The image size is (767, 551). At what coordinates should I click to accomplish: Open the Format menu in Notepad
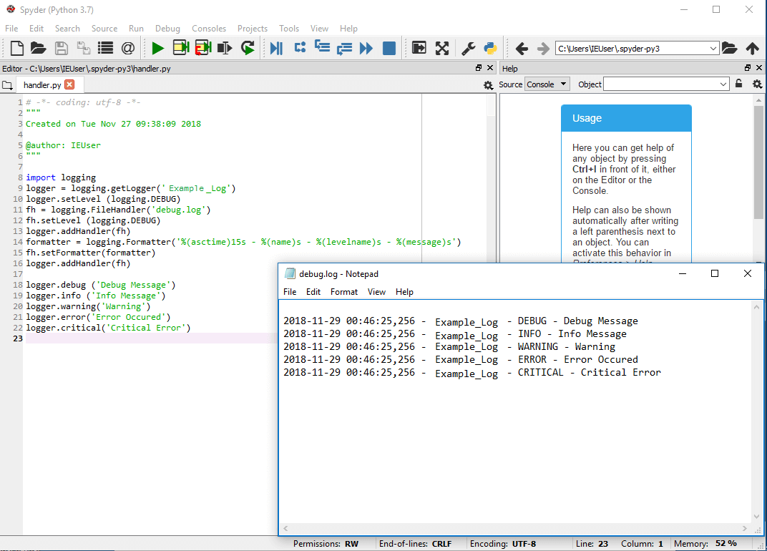click(343, 291)
